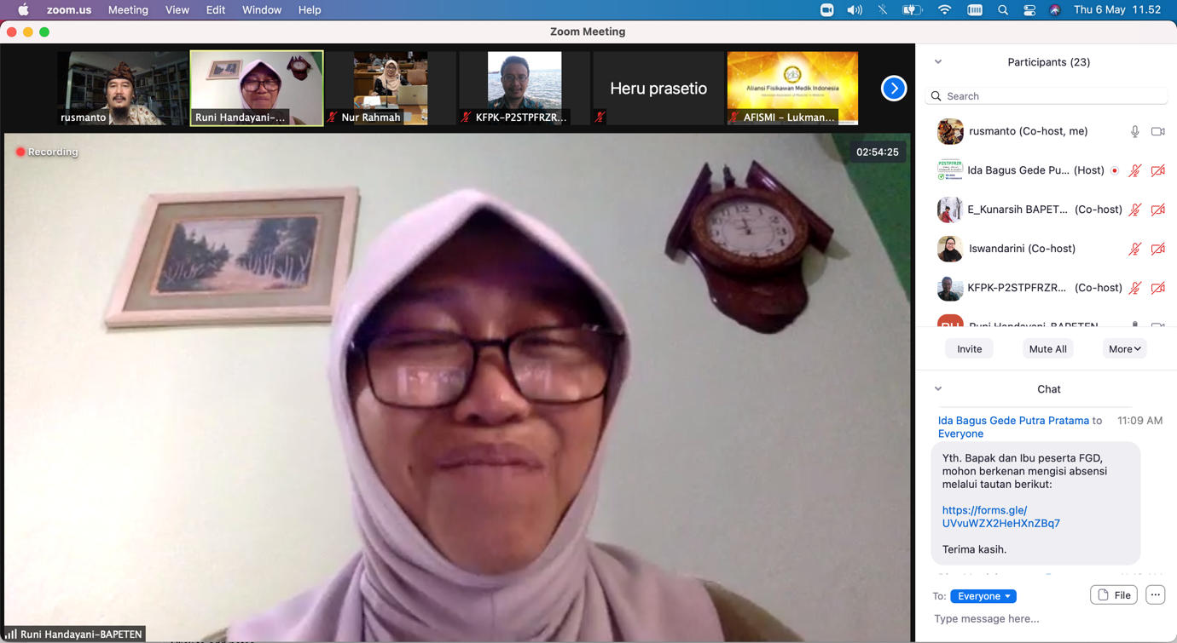Open the Window menu
This screenshot has width=1177, height=643.
(262, 10)
